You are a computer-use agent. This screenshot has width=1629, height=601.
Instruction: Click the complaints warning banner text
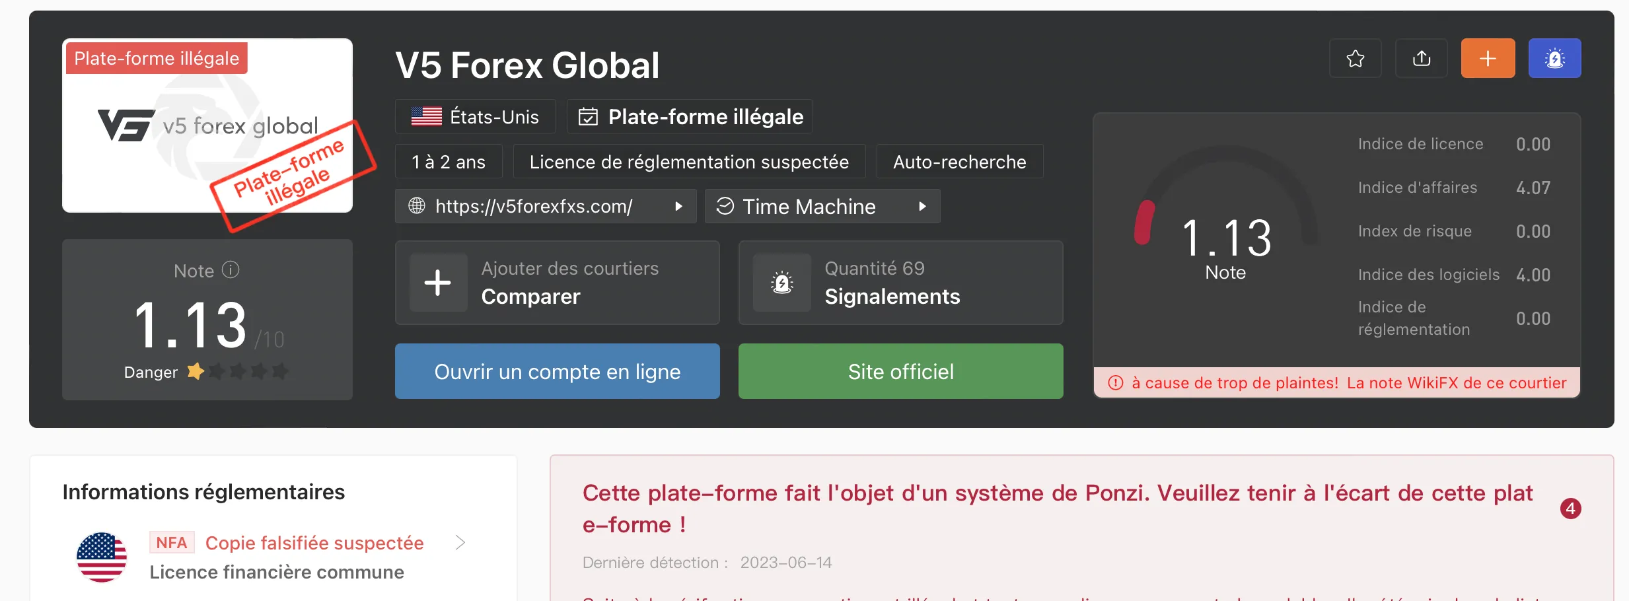pyautogui.click(x=1349, y=383)
